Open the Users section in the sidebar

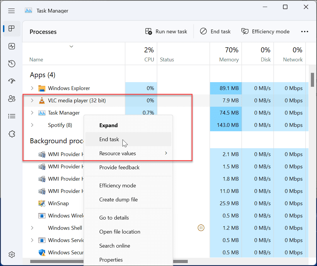coord(12,99)
